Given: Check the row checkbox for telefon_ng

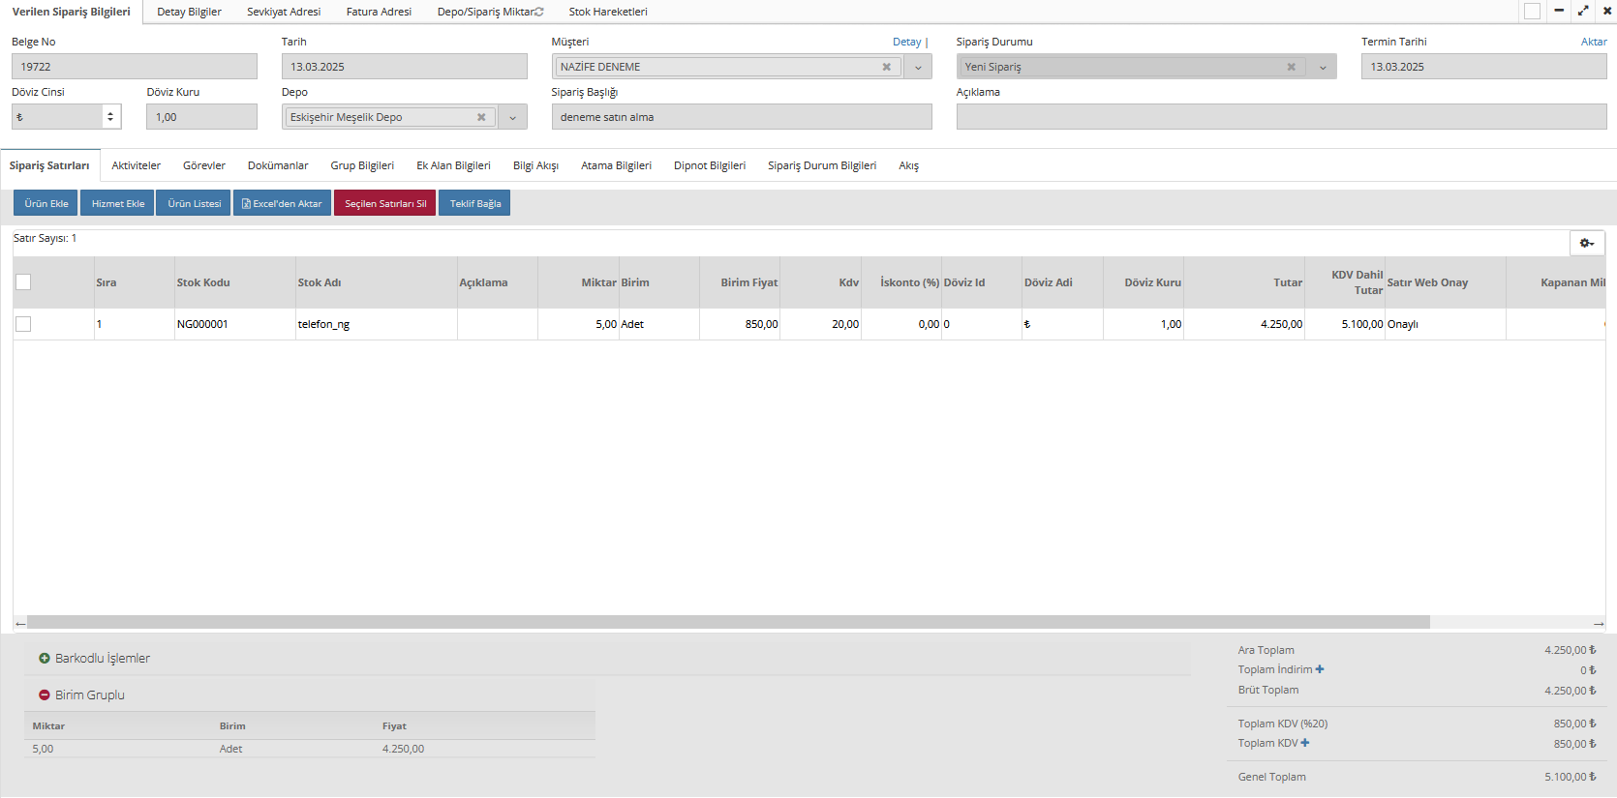Looking at the screenshot, I should (23, 324).
